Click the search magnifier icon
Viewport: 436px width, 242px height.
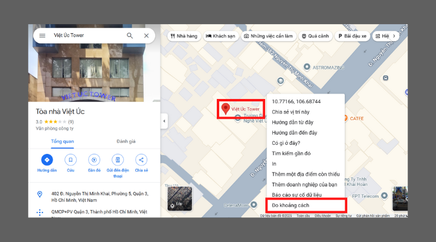pyautogui.click(x=130, y=36)
